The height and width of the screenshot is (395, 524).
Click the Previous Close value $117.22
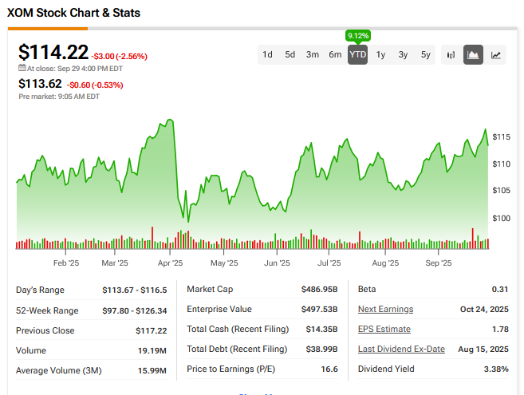(x=151, y=331)
